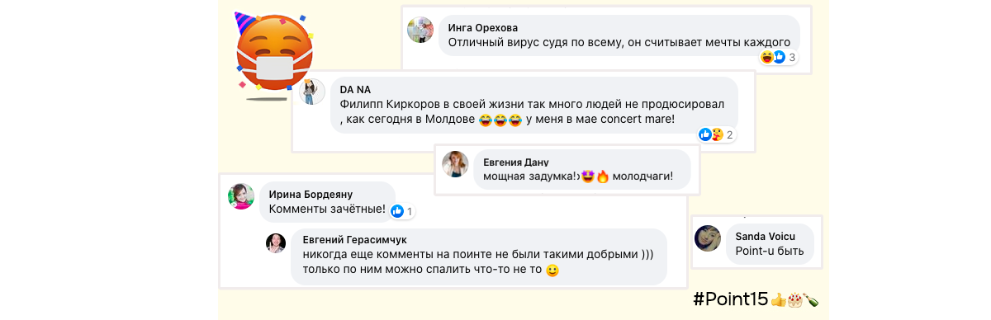This screenshot has width=991, height=320.
Task: Open Инга Орехова's profile avatar
Action: coord(421,30)
